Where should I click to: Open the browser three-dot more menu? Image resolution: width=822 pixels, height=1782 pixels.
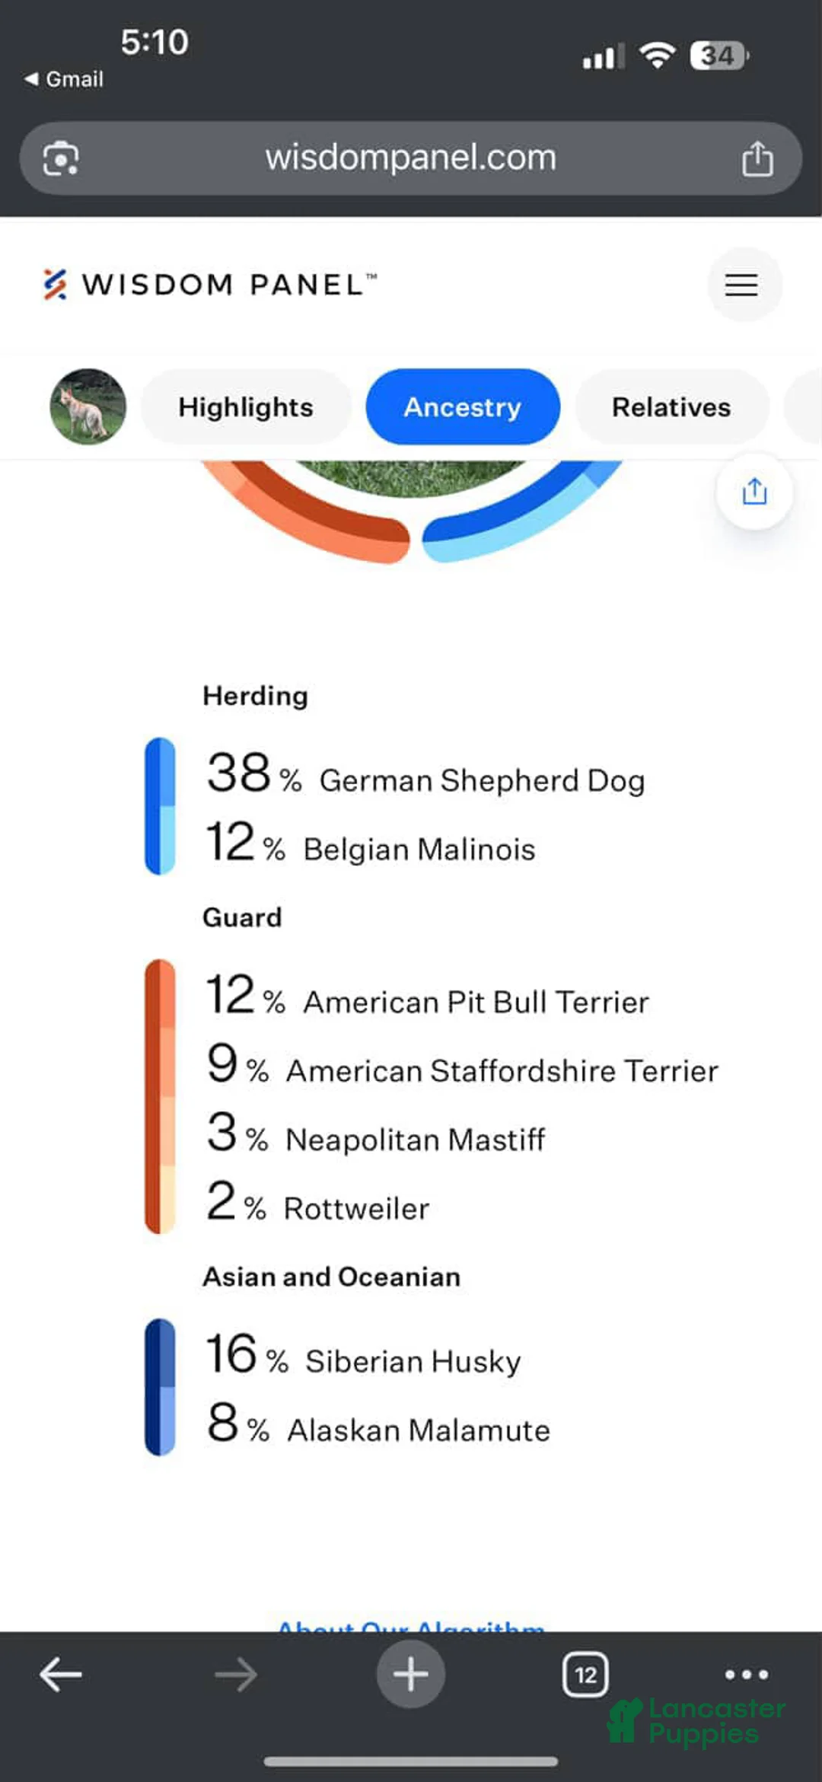(746, 1675)
